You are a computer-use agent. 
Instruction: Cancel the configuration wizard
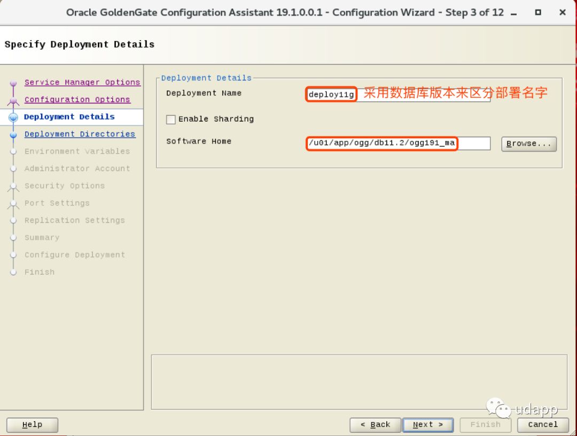pos(543,425)
